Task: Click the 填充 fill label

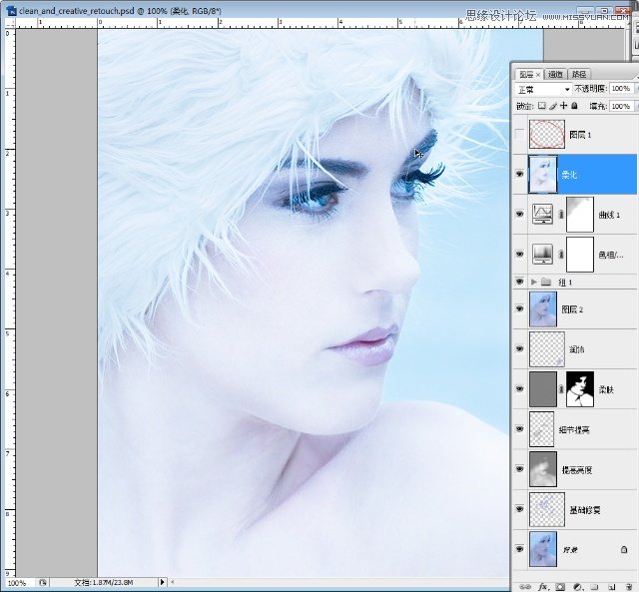Action: 598,107
